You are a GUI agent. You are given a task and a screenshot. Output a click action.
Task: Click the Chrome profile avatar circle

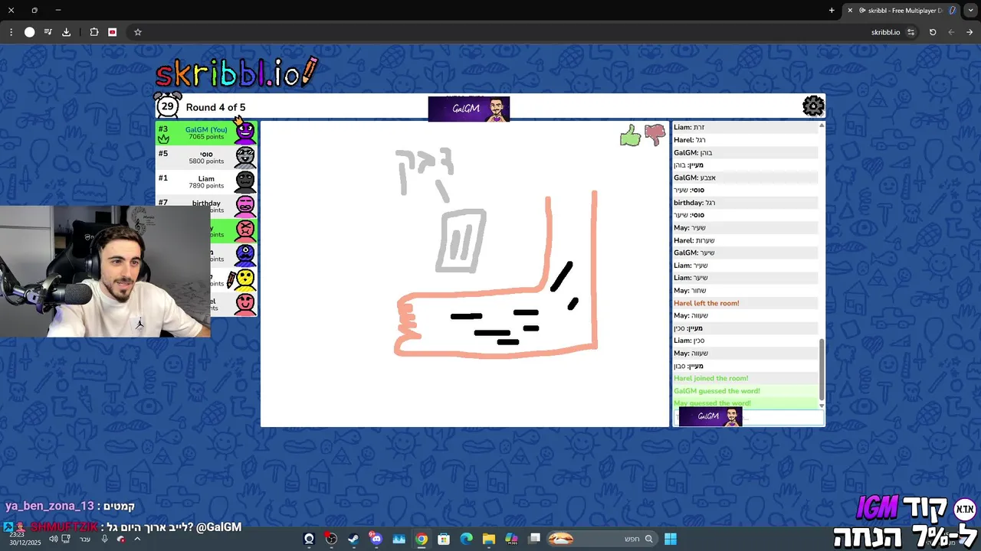tap(29, 32)
